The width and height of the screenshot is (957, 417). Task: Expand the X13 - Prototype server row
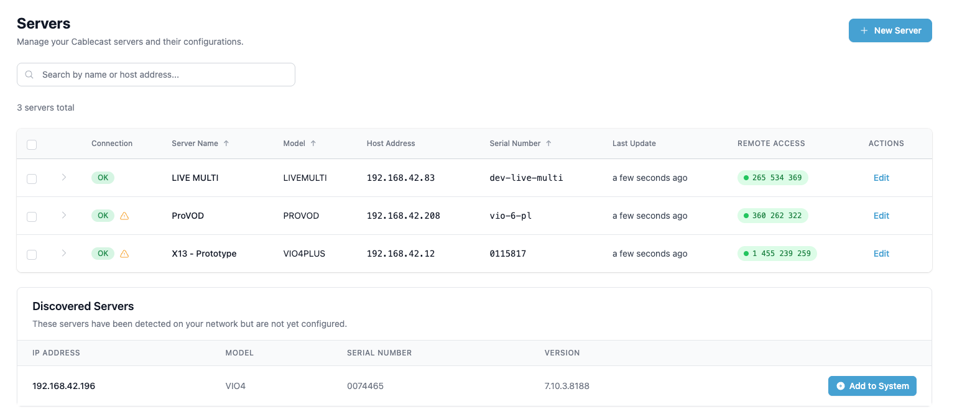tap(63, 254)
